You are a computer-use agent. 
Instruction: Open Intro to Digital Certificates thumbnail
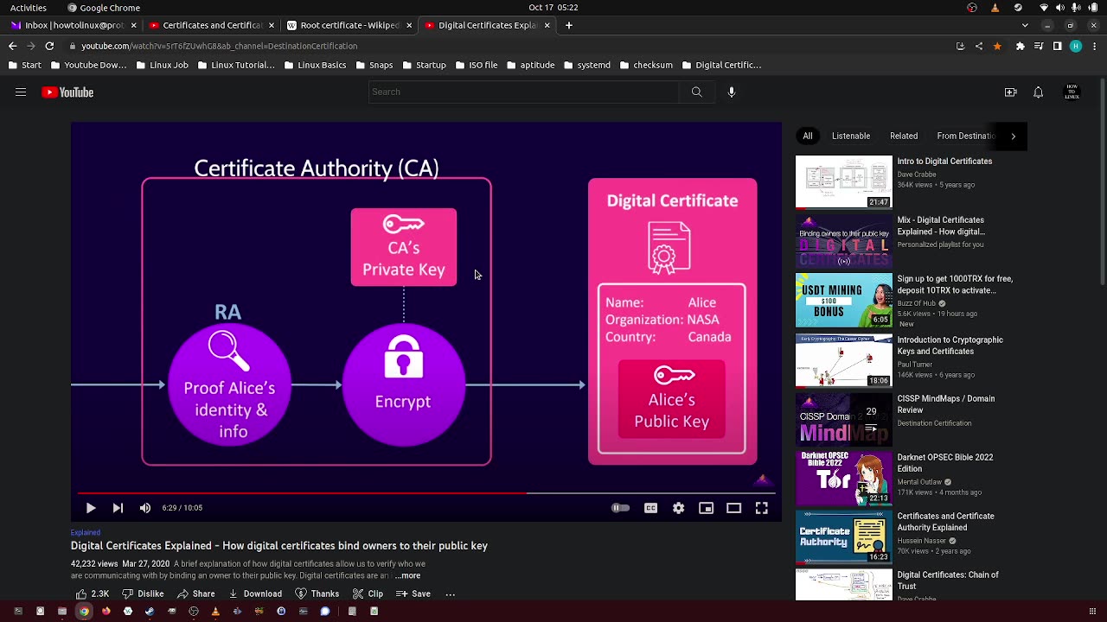844,182
